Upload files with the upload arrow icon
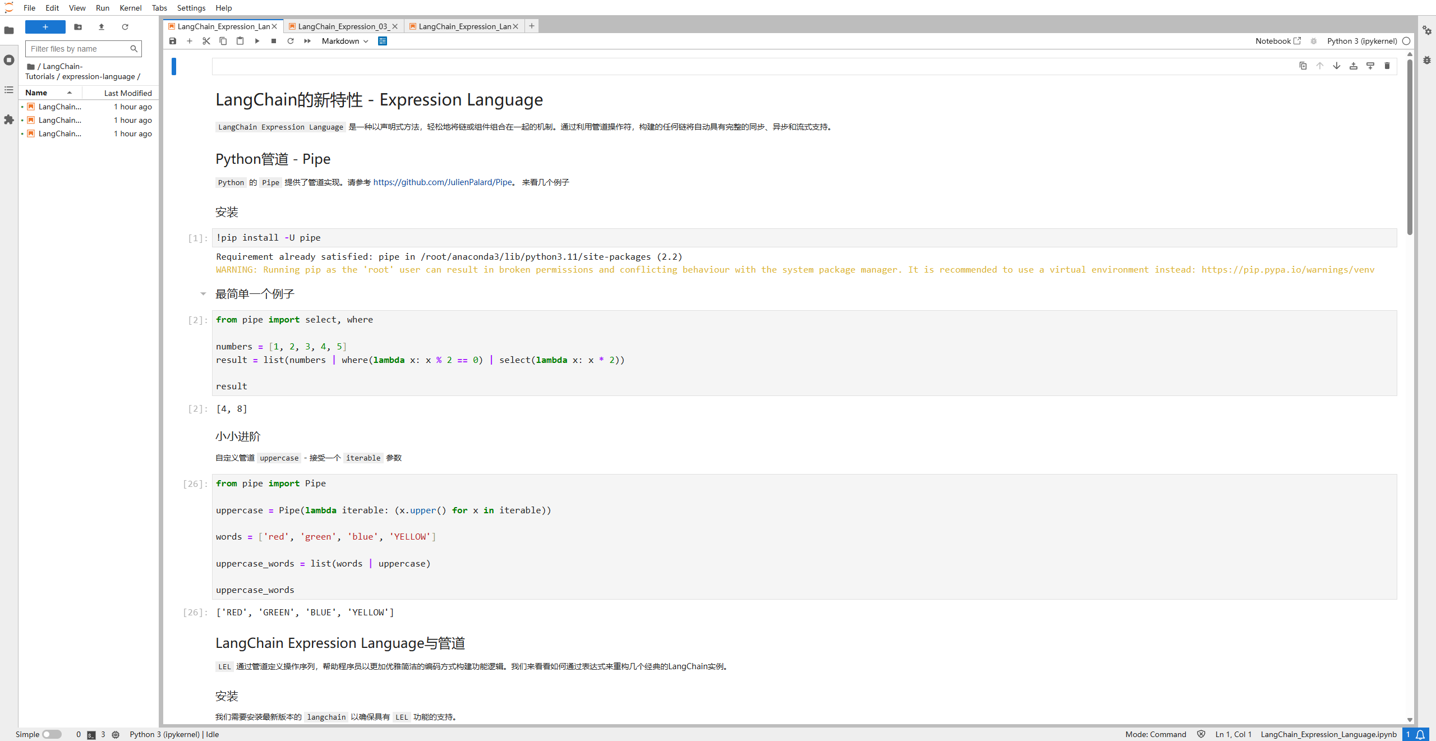1436x741 pixels. [102, 27]
